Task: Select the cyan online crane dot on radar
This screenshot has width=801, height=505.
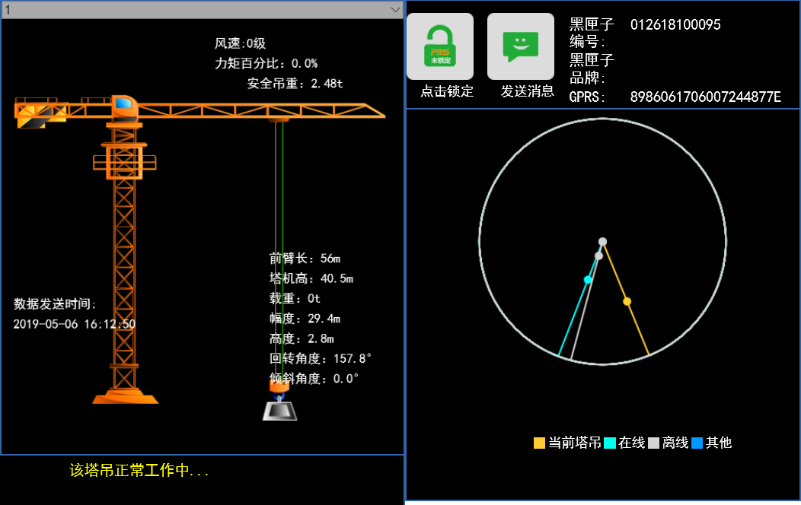Action: 588,280
